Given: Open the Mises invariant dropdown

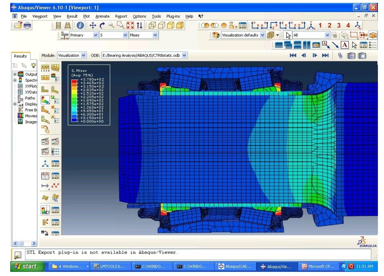Looking at the screenshot, I should pos(155,35).
